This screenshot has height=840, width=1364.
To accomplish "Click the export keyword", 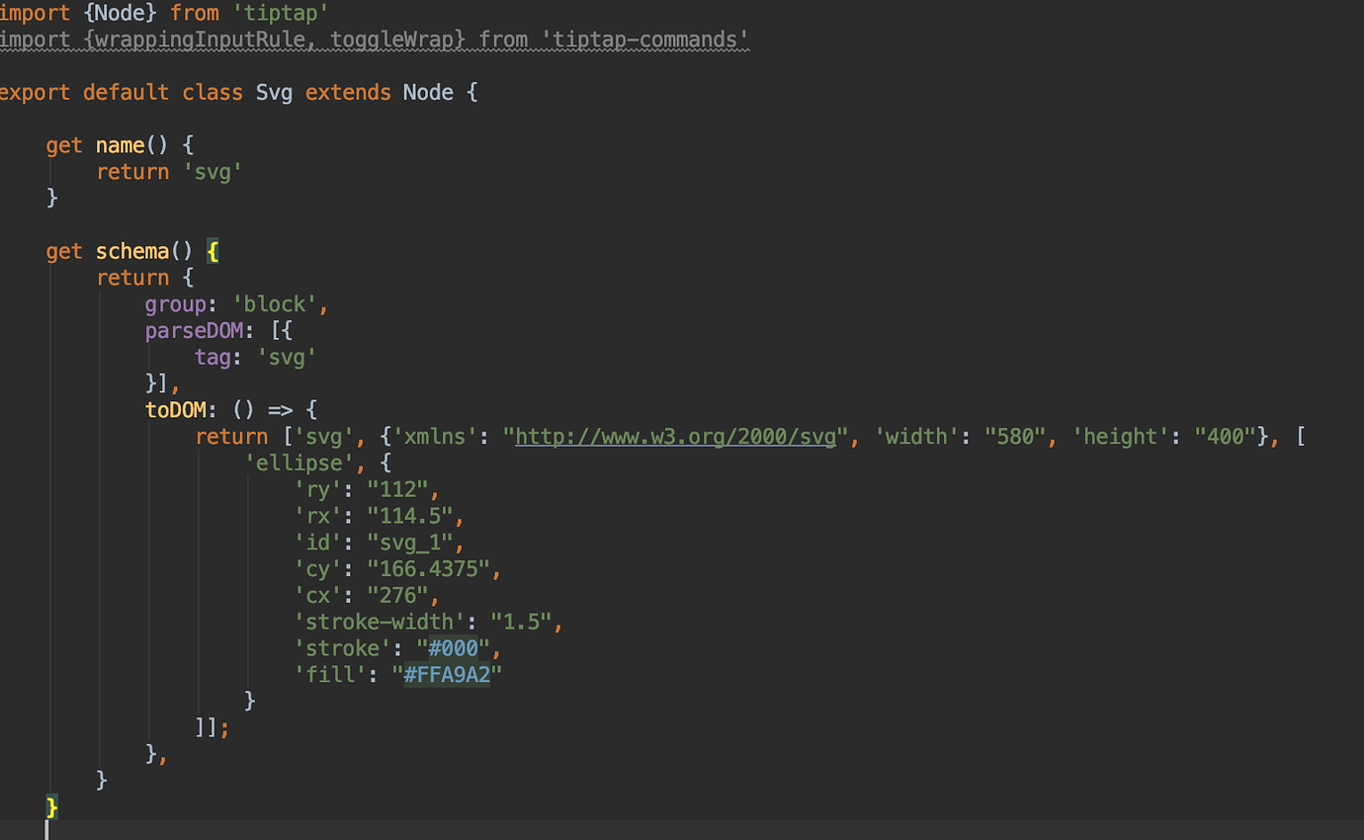I will tap(35, 92).
